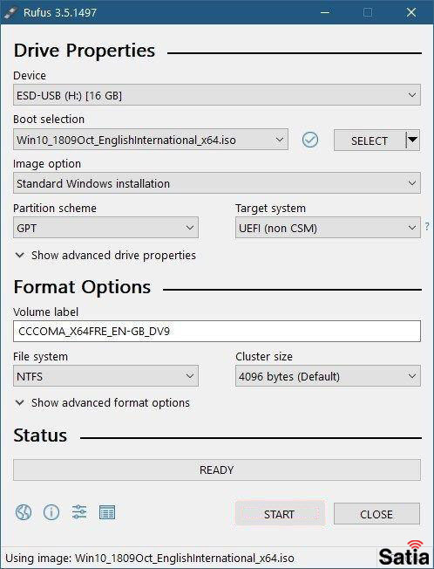
Task: Show advanced format options
Action: click(103, 403)
